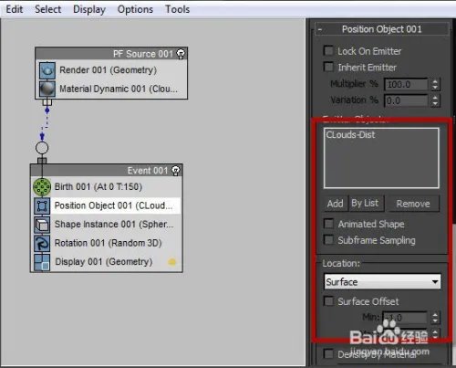Image resolution: width=456 pixels, height=368 pixels.
Task: Open the Location Surface dropdown
Action: click(382, 282)
